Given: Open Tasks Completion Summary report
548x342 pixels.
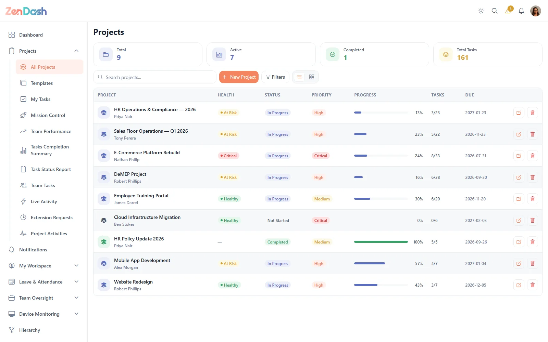Looking at the screenshot, I should pos(49,150).
